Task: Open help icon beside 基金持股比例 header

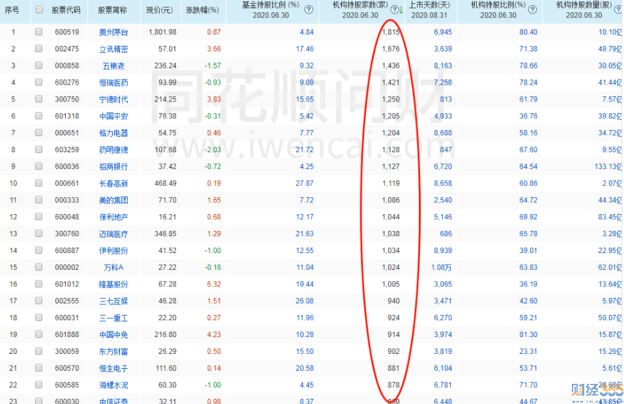Action: pyautogui.click(x=309, y=10)
